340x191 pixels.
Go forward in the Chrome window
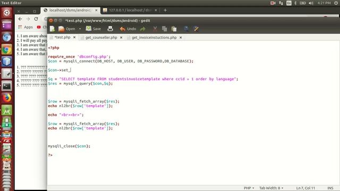pos(28,19)
